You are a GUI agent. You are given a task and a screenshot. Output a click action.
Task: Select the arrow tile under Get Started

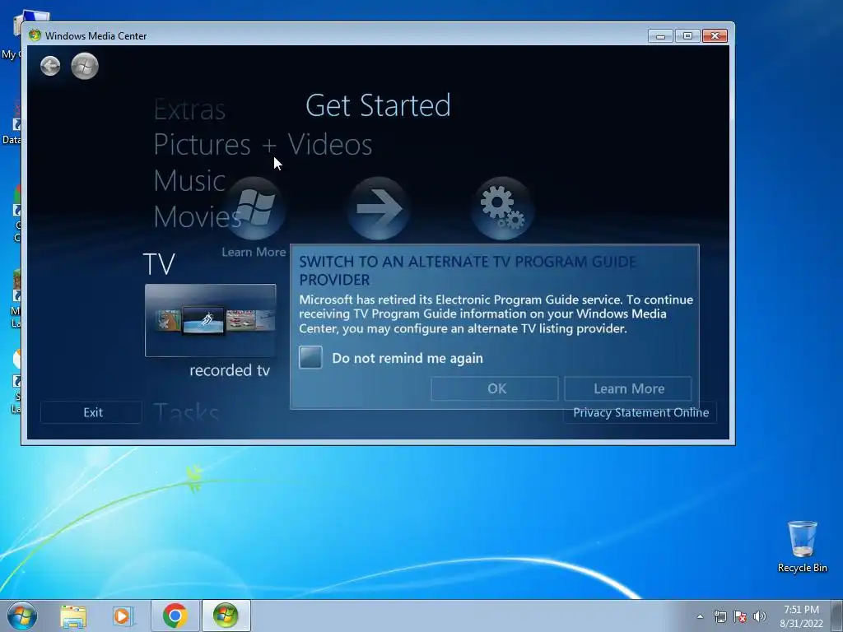pos(379,209)
